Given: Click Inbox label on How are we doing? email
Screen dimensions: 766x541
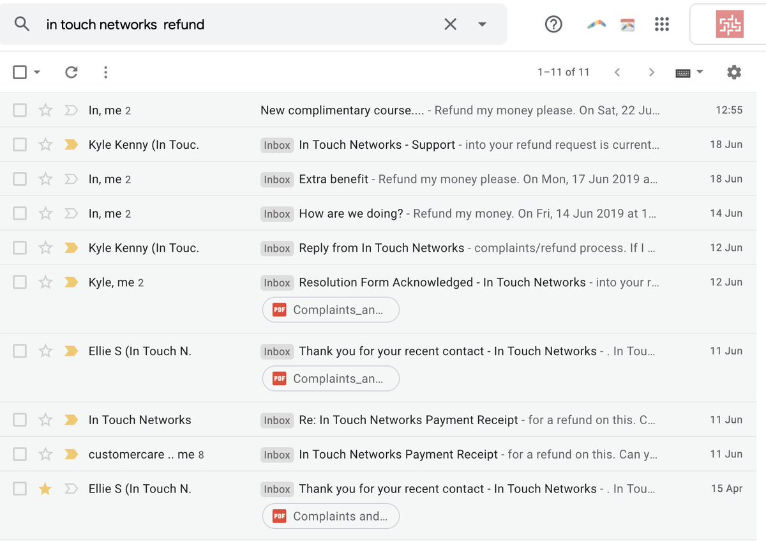Looking at the screenshot, I should 277,214.
